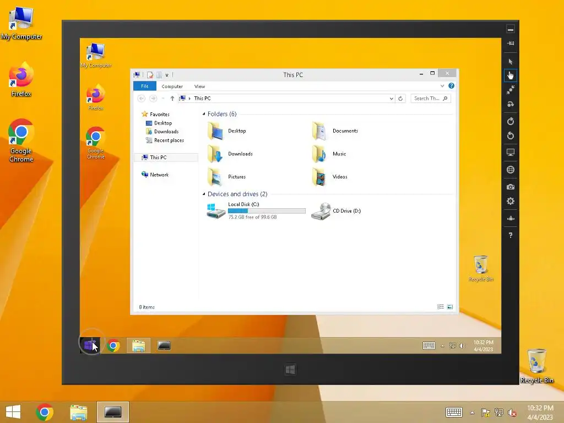
Task: Click the network icon in simulator tray
Action: pos(453,346)
